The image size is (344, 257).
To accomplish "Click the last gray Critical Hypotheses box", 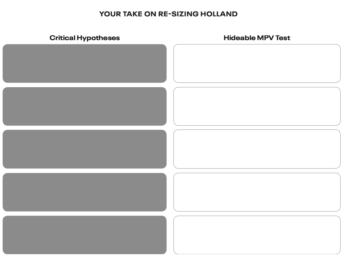I will [84, 235].
